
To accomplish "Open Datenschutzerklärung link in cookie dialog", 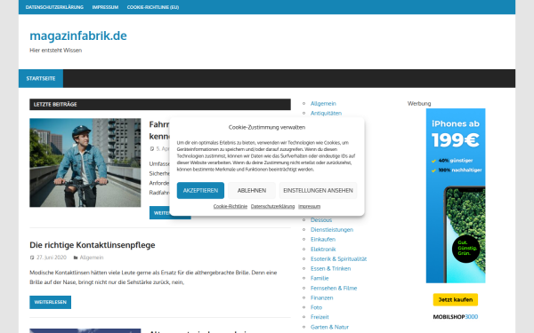I will coord(273,206).
